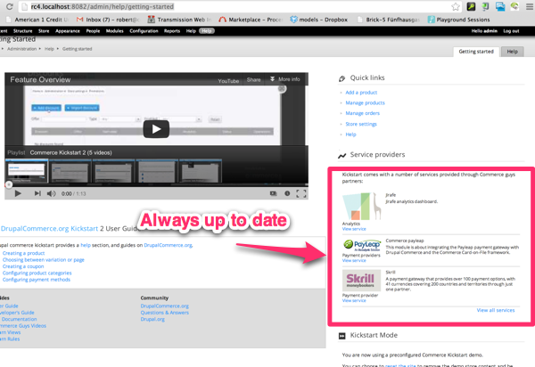535x367 pixels.
Task: Click the Jirafe analytics logo
Action: [361, 206]
